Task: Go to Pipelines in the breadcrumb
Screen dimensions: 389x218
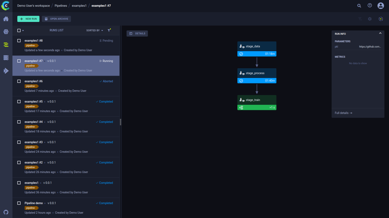Action: tap(61, 6)
